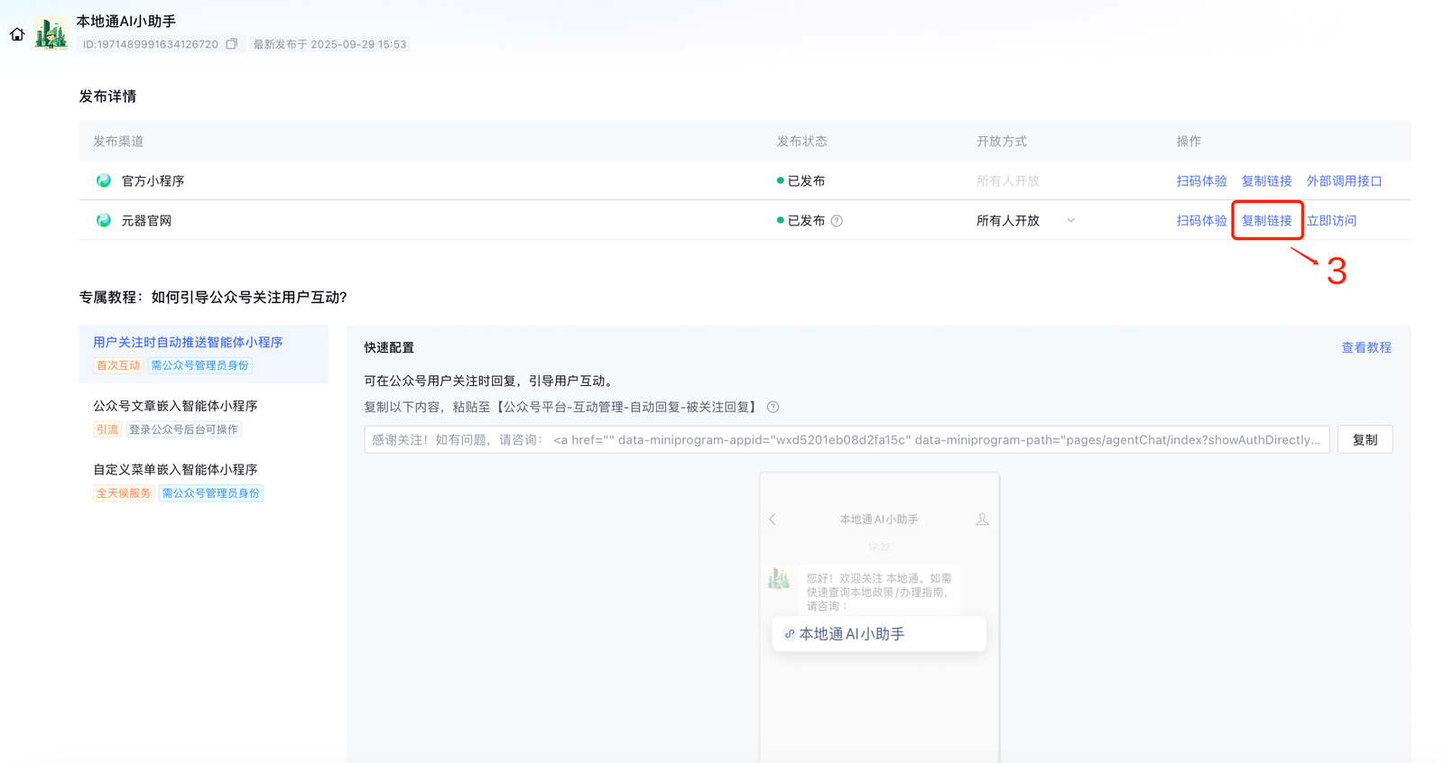Click 立即访问 link

pos(1331,221)
